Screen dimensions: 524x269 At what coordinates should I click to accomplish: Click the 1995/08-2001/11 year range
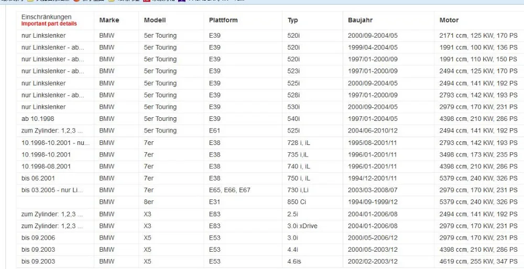[x=372, y=143]
